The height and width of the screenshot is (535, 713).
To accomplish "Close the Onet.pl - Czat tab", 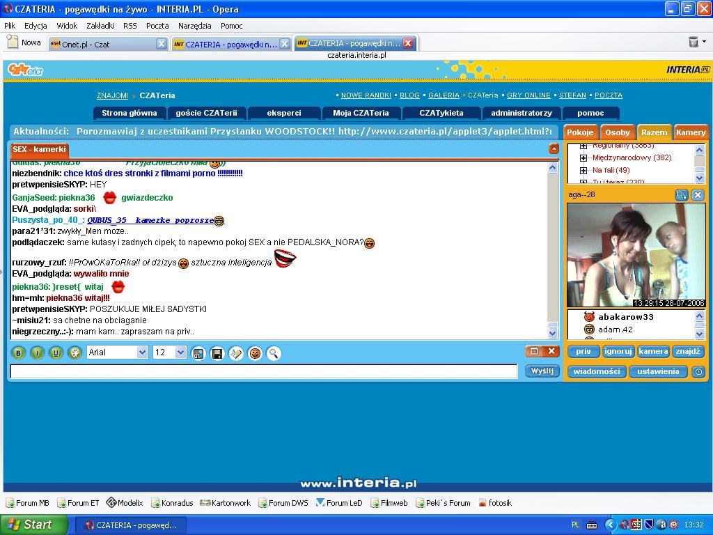I will coord(161,44).
